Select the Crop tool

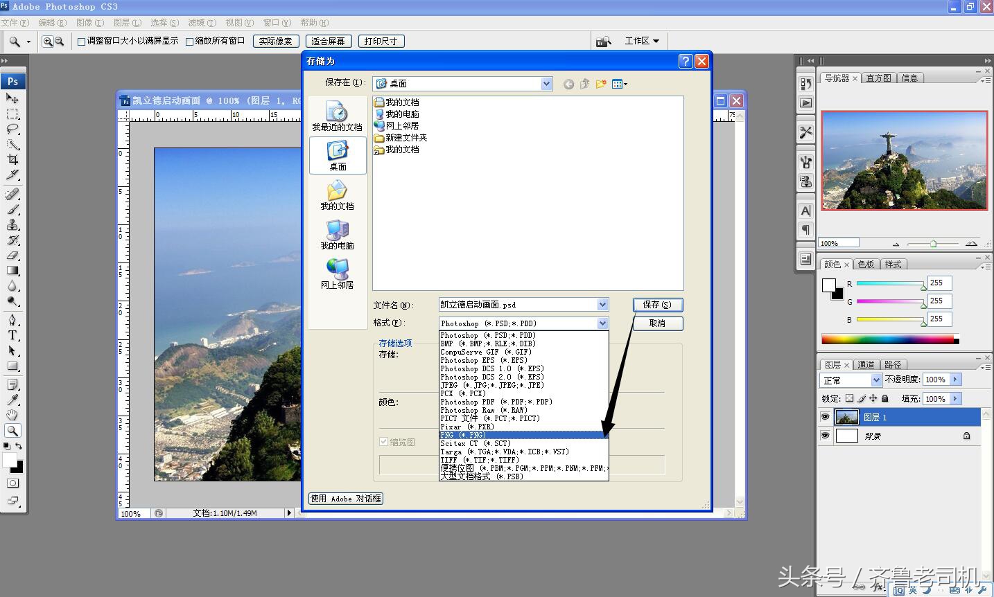tap(12, 159)
